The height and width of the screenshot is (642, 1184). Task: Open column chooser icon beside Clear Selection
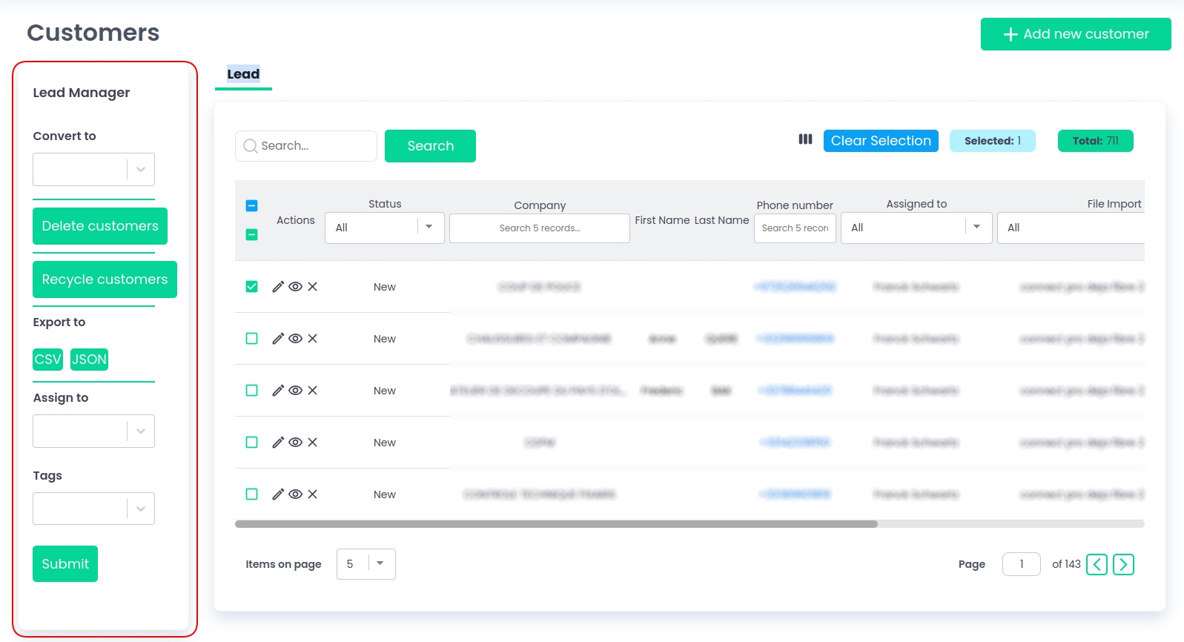coord(805,139)
